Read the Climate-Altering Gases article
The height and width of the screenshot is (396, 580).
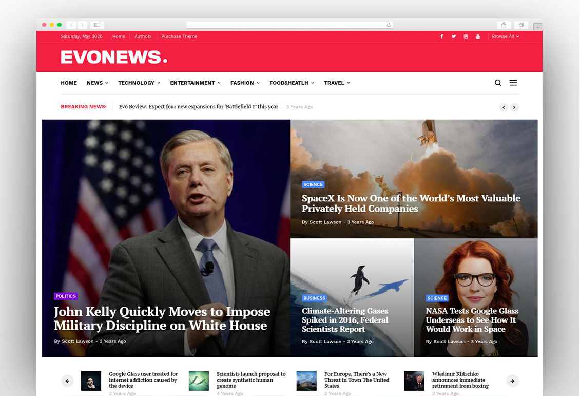click(345, 320)
